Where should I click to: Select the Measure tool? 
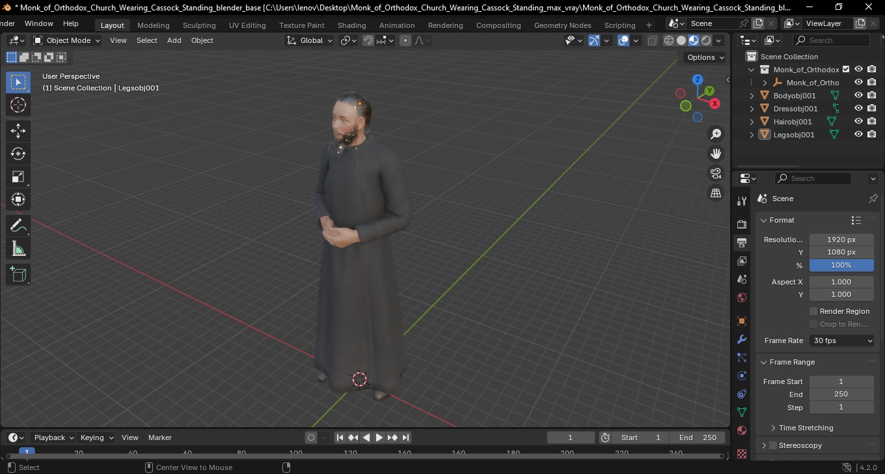(x=18, y=249)
